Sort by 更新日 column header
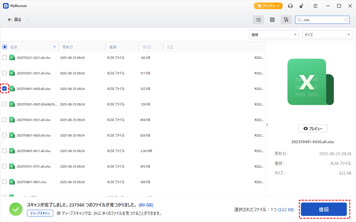Image resolution: width=356 pixels, height=222 pixels. pos(67,47)
